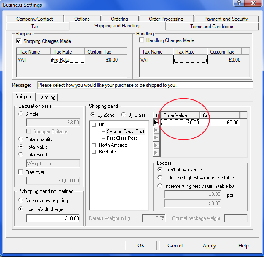This screenshot has width=264, height=257.
Task: Collapse the UK tree node
Action: (x=94, y=125)
